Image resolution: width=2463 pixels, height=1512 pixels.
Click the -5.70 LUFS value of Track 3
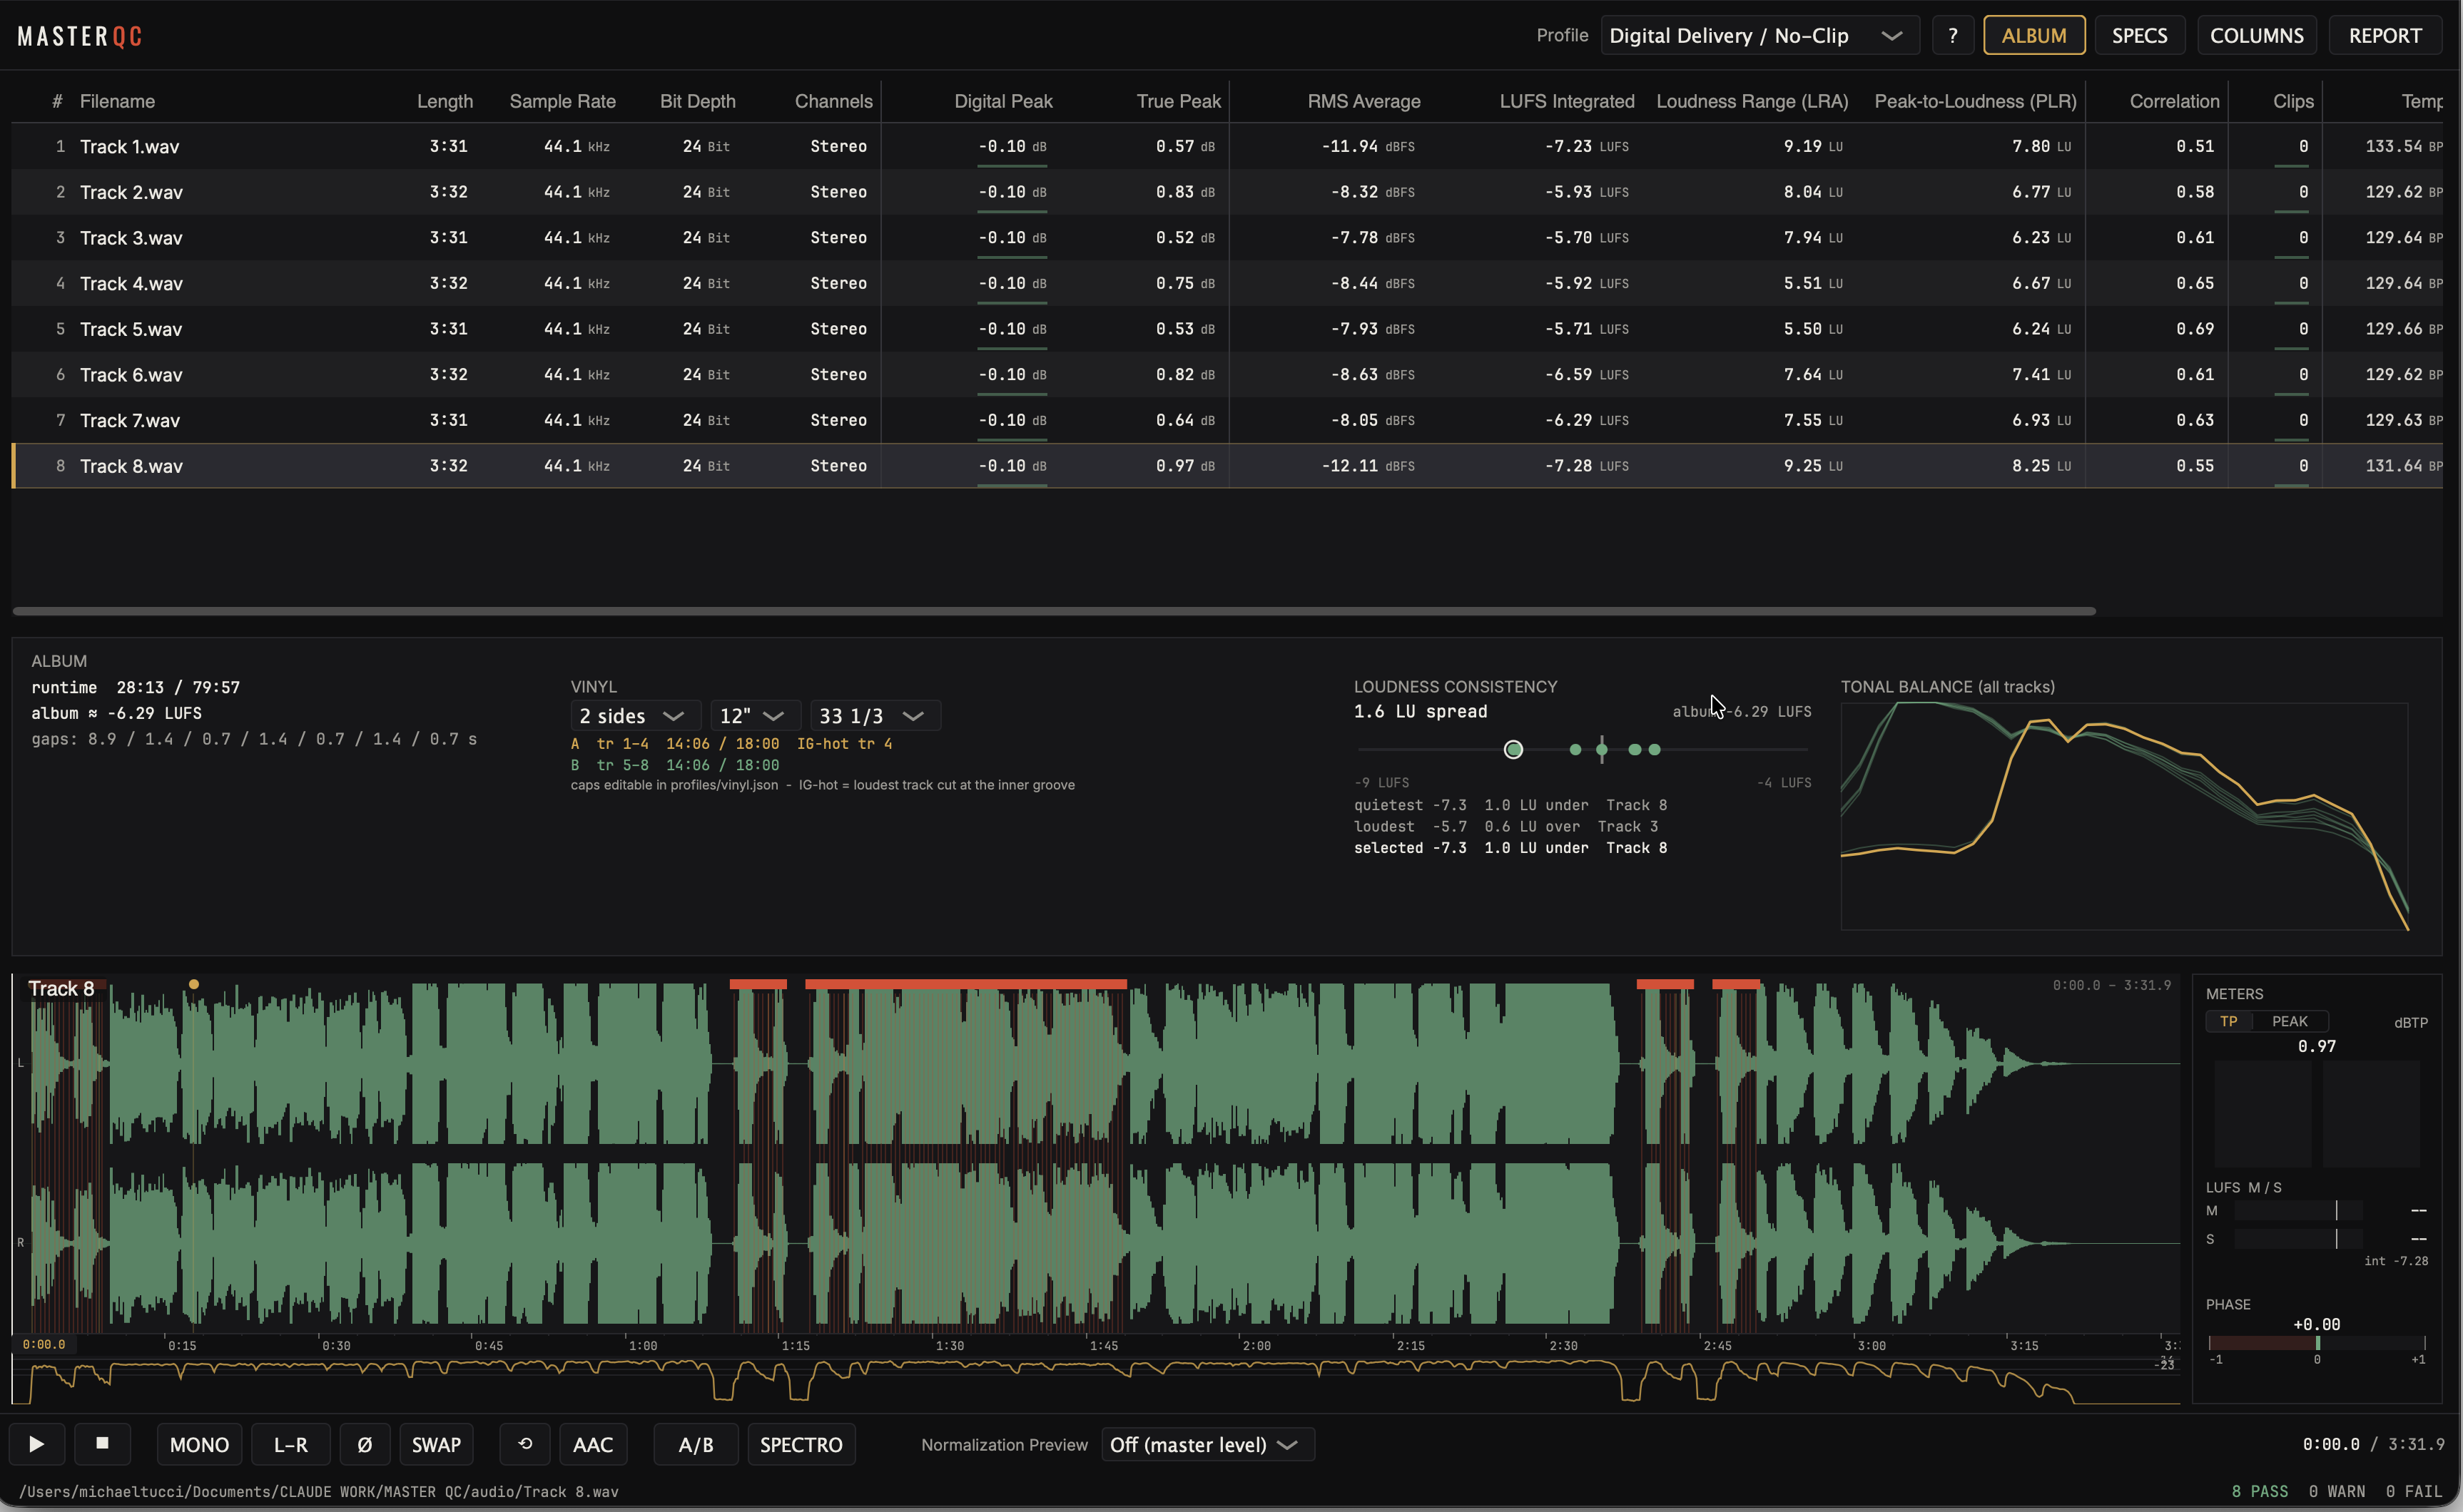coord(1585,238)
